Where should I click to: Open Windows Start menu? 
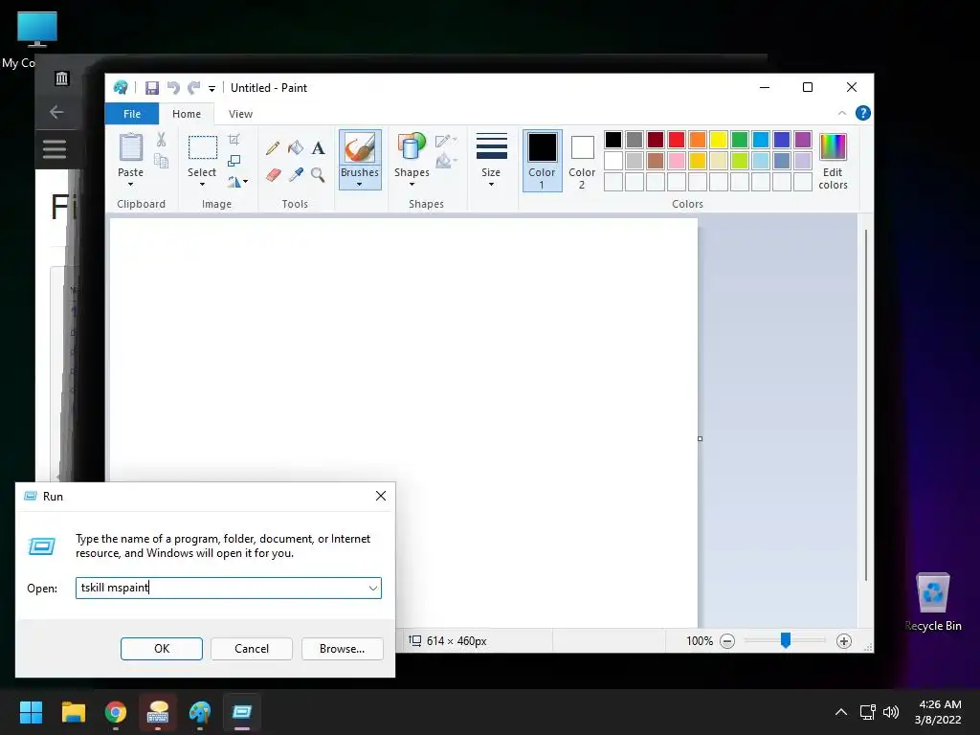[x=31, y=712]
